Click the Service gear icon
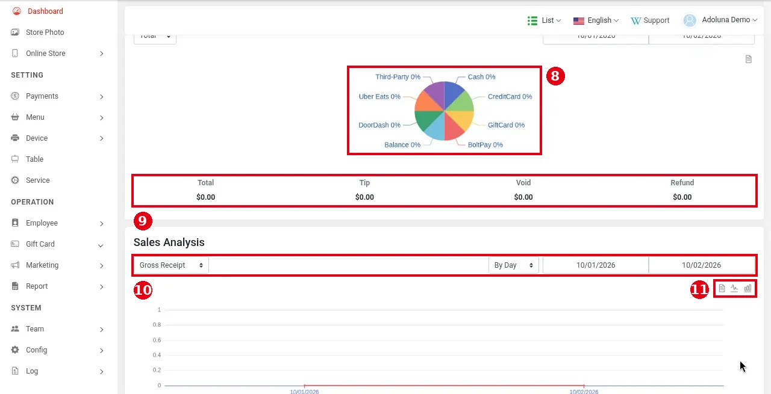Viewport: 771px width, 394px height. point(15,180)
